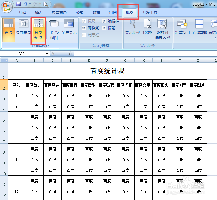This screenshot has width=217, height=200.
Task: Toggle the 网格线 gridlines checkbox
Action: 84,28
